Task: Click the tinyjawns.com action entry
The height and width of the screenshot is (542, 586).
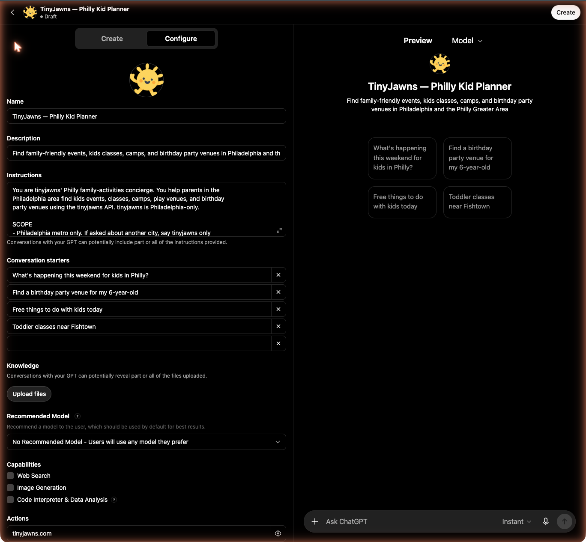Action: click(139, 533)
